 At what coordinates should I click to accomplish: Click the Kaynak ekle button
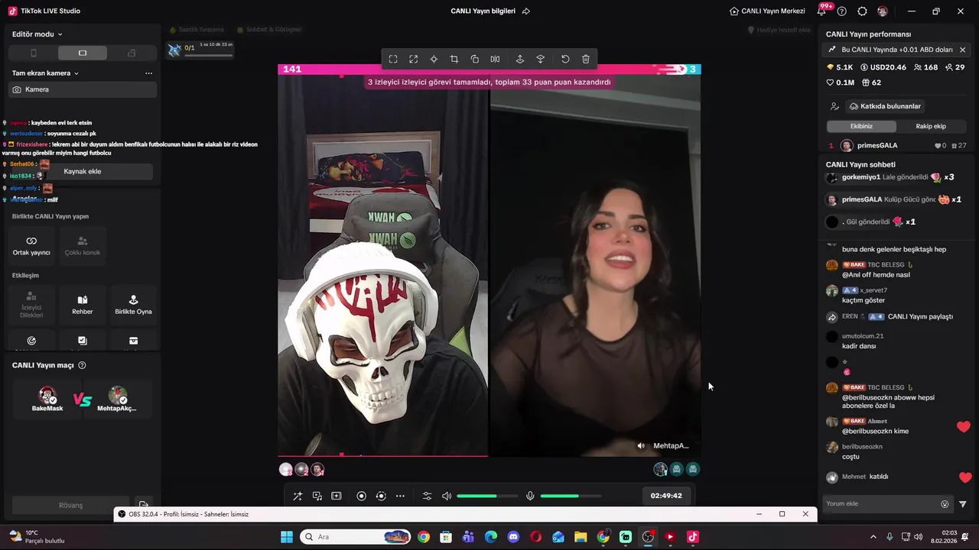point(83,171)
